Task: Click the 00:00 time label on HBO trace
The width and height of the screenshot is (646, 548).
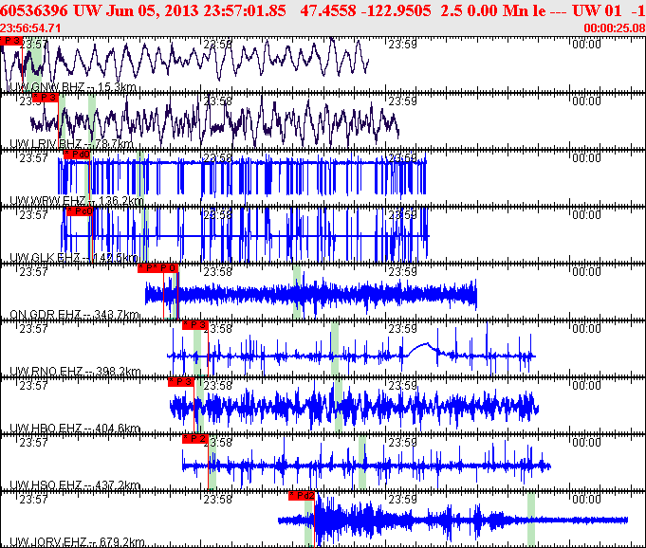Action: point(587,386)
